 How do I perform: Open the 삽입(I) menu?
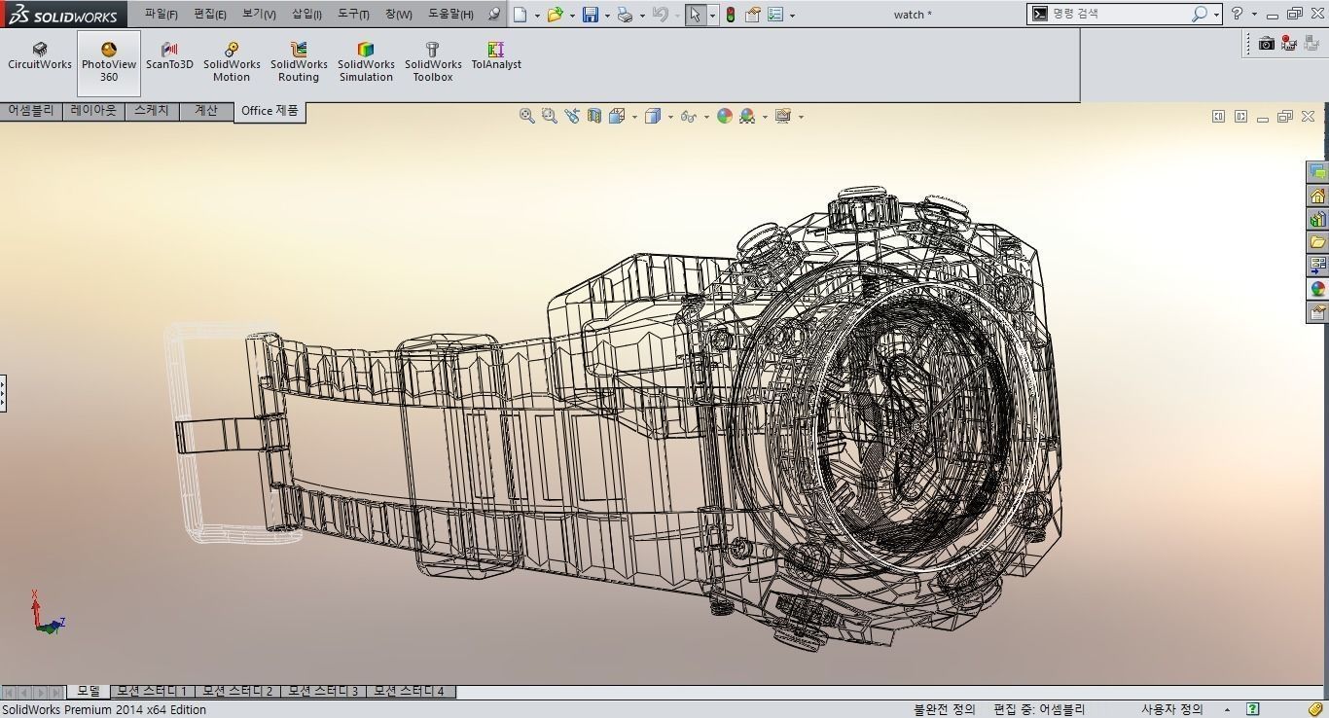[306, 14]
